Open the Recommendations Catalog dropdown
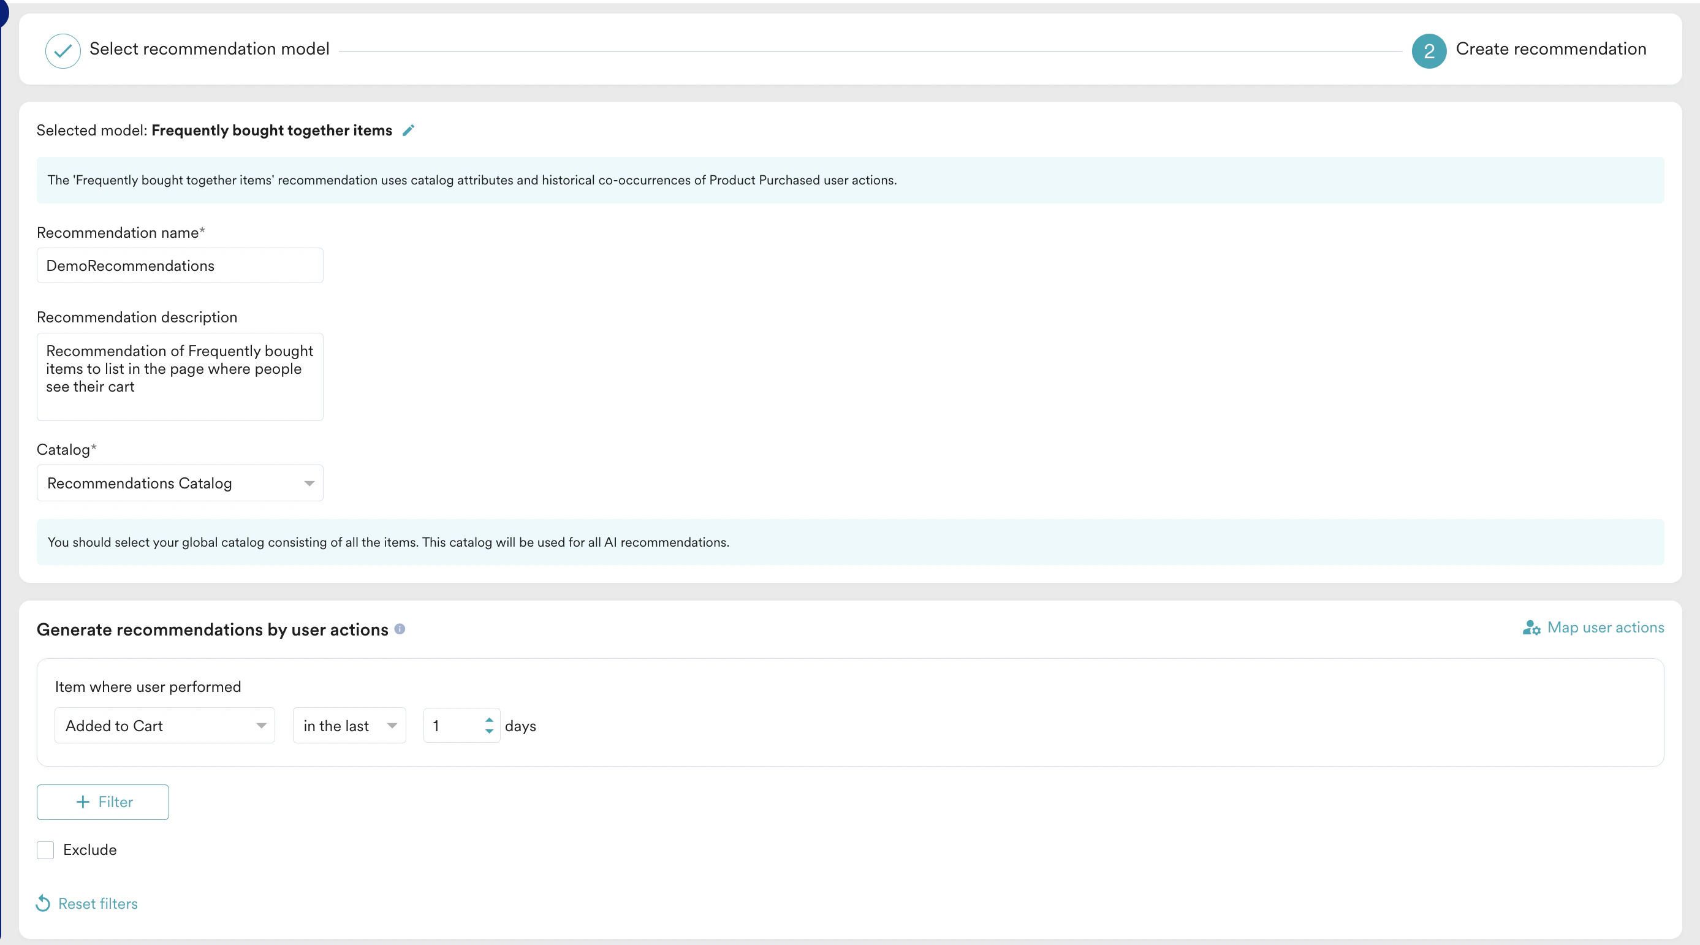Screen dimensions: 1700x945 (x=180, y=483)
